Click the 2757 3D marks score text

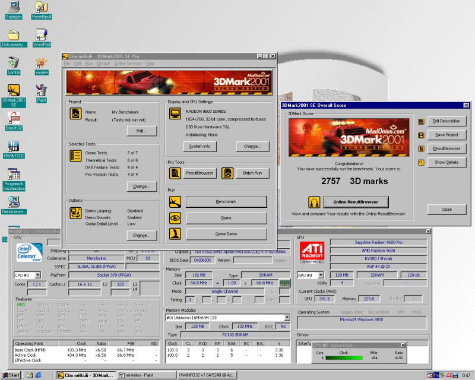click(x=354, y=181)
